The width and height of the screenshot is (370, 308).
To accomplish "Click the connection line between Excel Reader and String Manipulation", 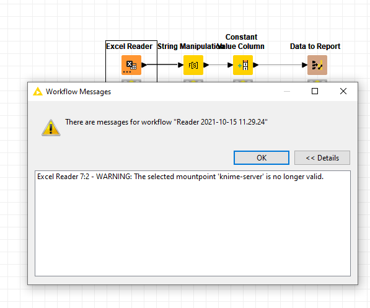I will [162, 64].
